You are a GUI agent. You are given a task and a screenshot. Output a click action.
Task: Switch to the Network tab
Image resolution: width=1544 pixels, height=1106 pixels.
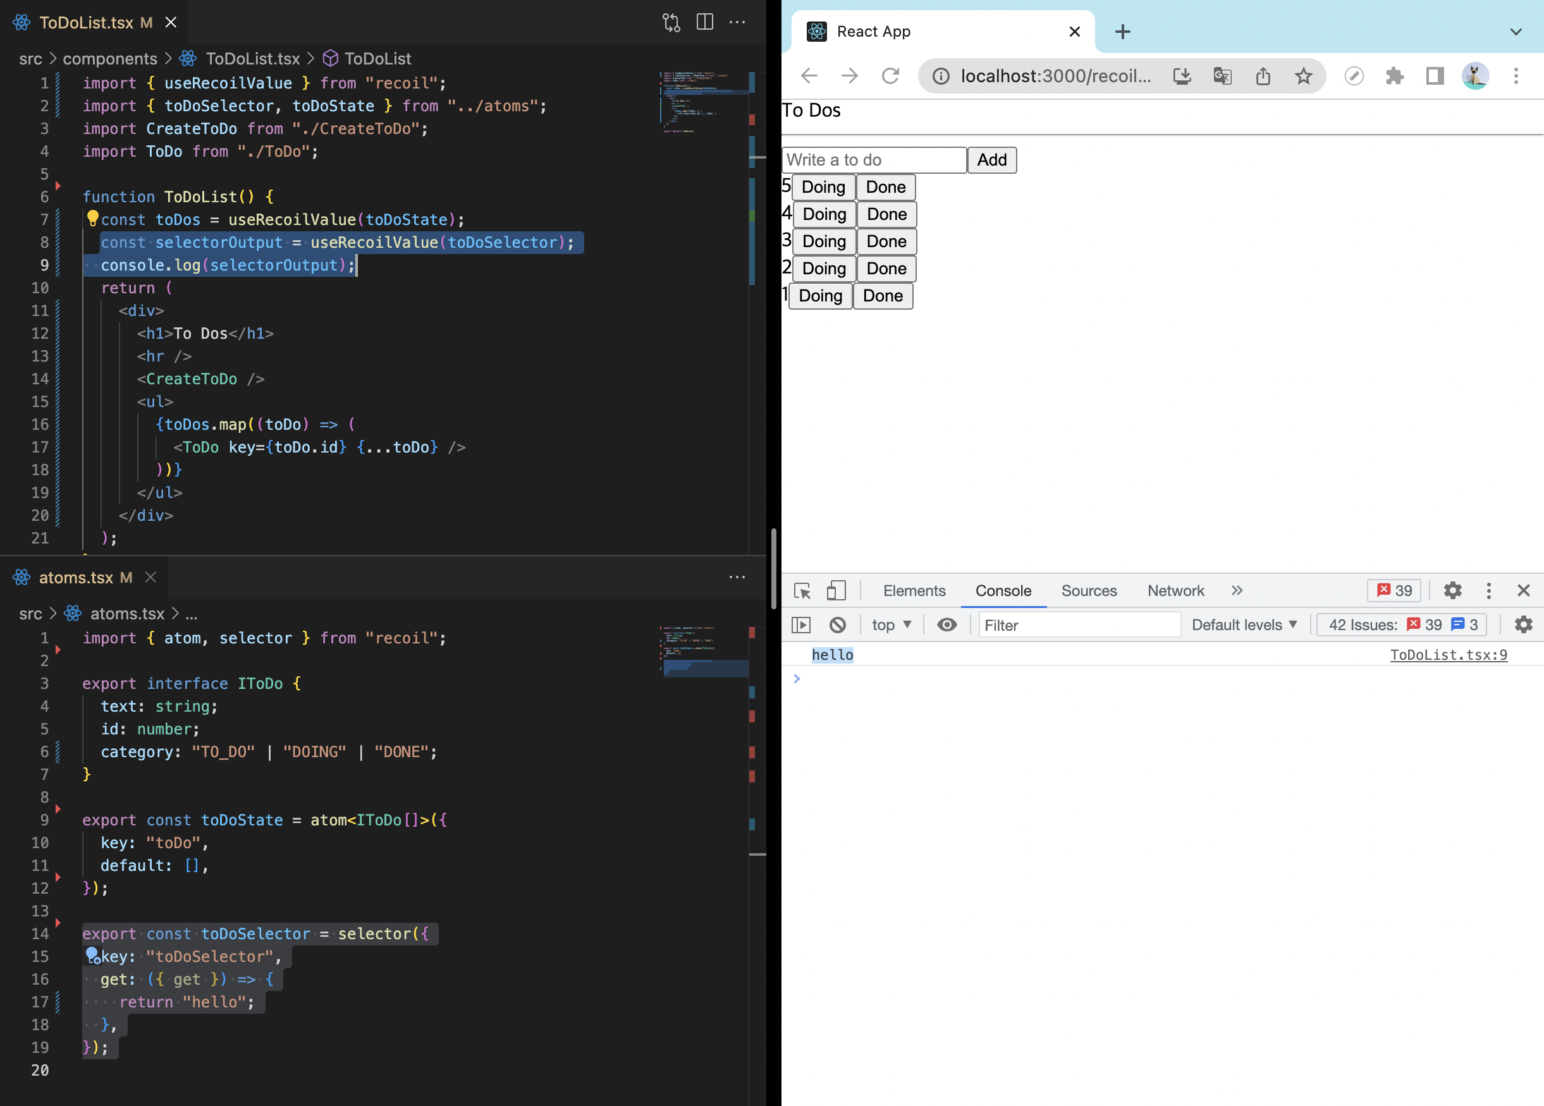[1175, 590]
